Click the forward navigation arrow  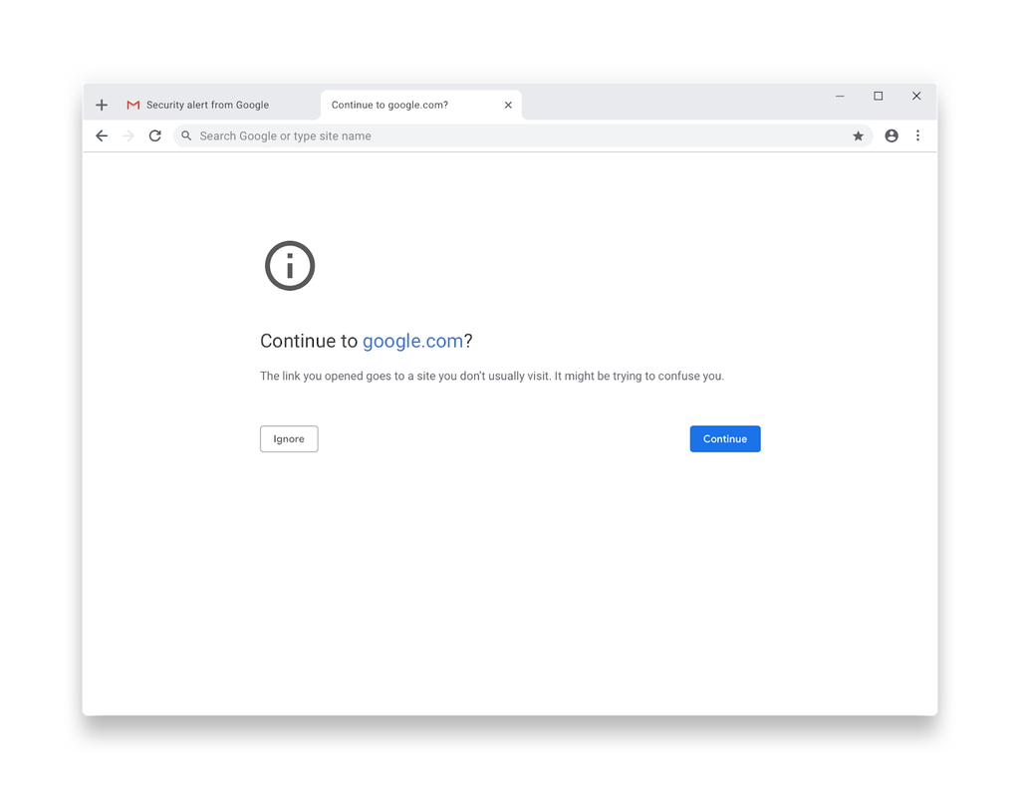point(127,135)
